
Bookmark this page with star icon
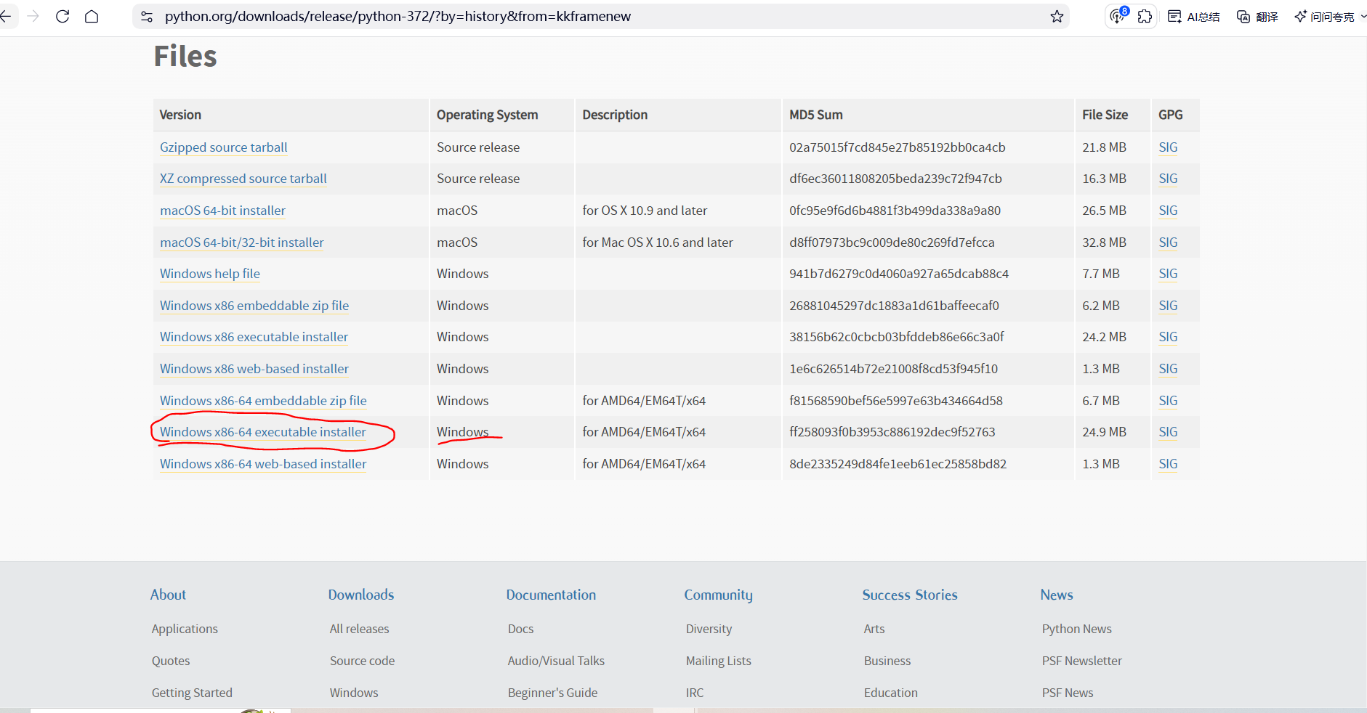(1057, 16)
